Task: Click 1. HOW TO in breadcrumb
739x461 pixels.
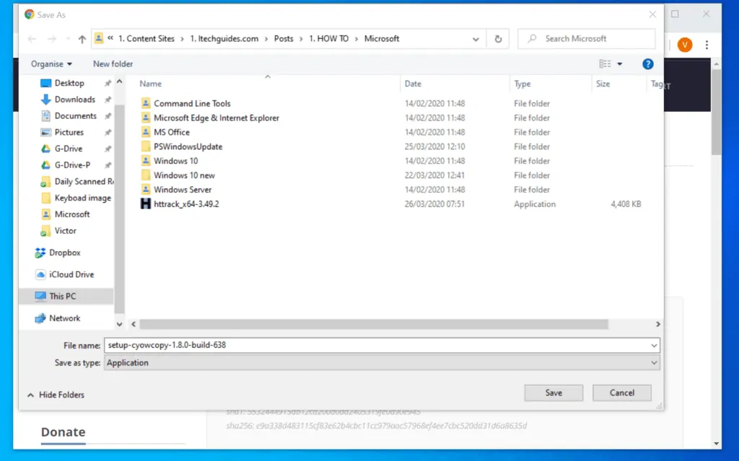Action: 329,39
